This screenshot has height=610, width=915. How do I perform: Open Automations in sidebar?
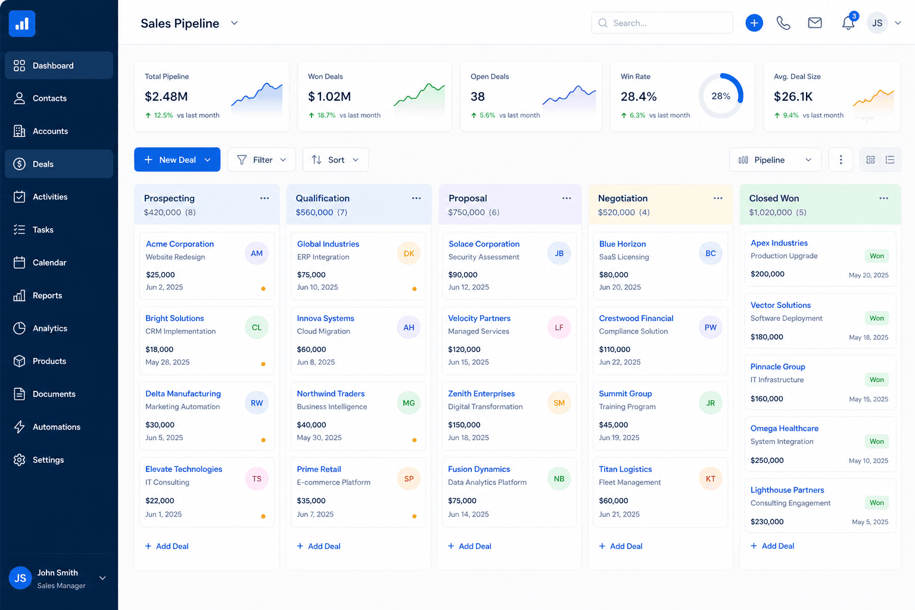[x=59, y=427]
